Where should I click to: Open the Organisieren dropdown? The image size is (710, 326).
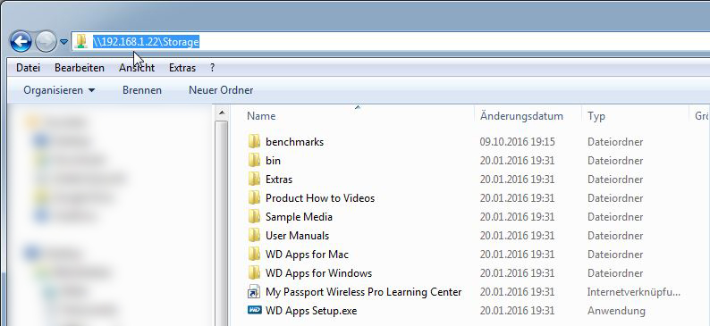coord(59,90)
